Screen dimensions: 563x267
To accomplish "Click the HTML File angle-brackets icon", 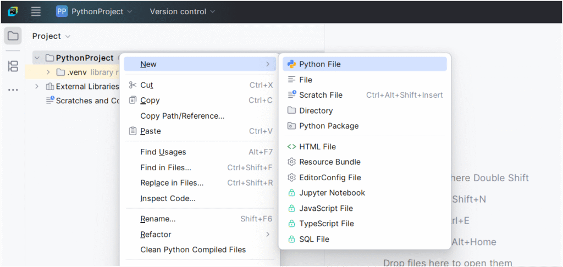I will coord(291,147).
